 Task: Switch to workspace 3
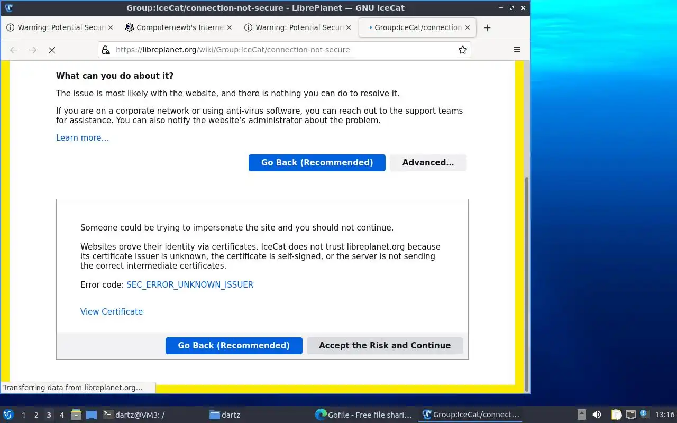coord(49,415)
